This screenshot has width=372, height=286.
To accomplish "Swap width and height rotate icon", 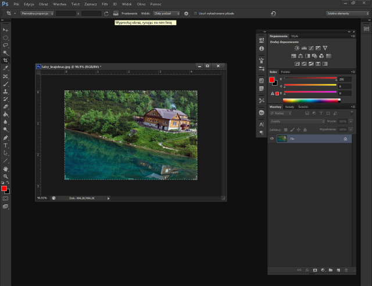I will (x=106, y=13).
